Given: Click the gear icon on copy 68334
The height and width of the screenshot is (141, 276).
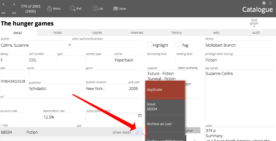Looking at the screenshot, I should 138,132.
